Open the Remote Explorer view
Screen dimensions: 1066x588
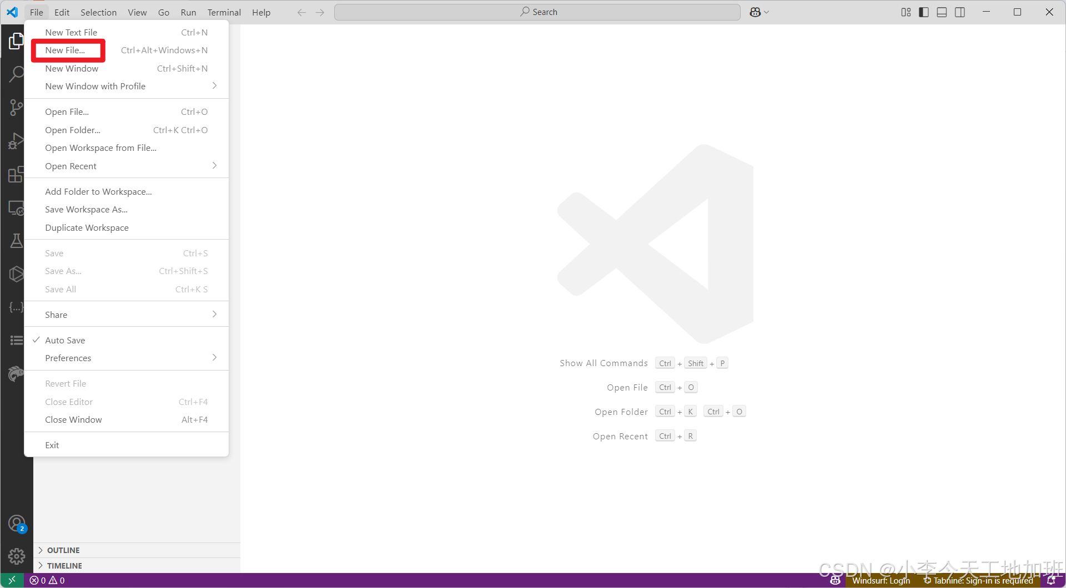coord(16,208)
